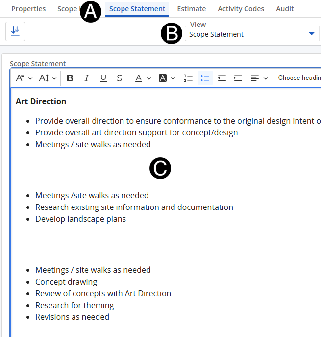Open the font background color picker
This screenshot has height=337, width=321.
click(x=167, y=78)
